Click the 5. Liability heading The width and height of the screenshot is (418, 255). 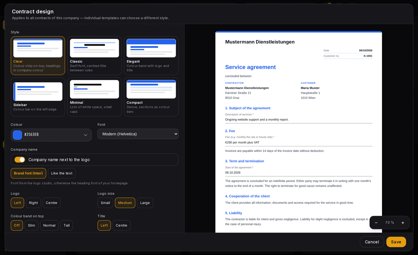(234, 213)
